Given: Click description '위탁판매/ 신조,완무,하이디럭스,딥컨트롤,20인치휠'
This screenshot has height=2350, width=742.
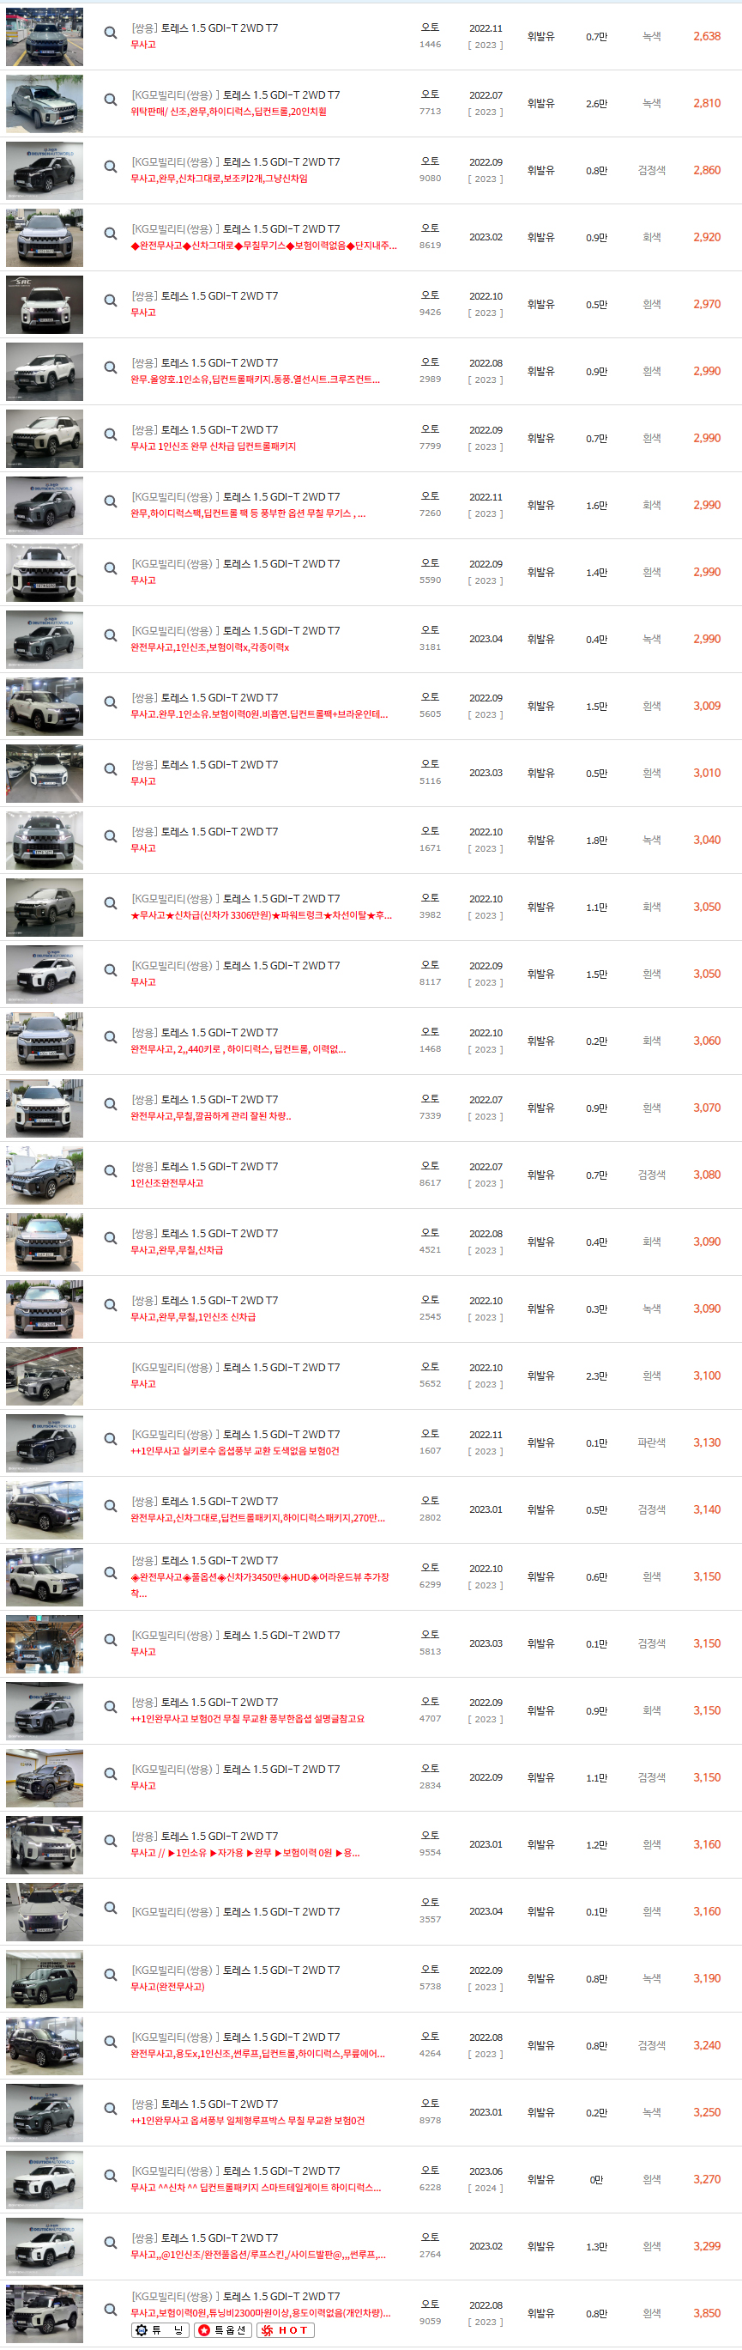Looking at the screenshot, I should point(228,112).
